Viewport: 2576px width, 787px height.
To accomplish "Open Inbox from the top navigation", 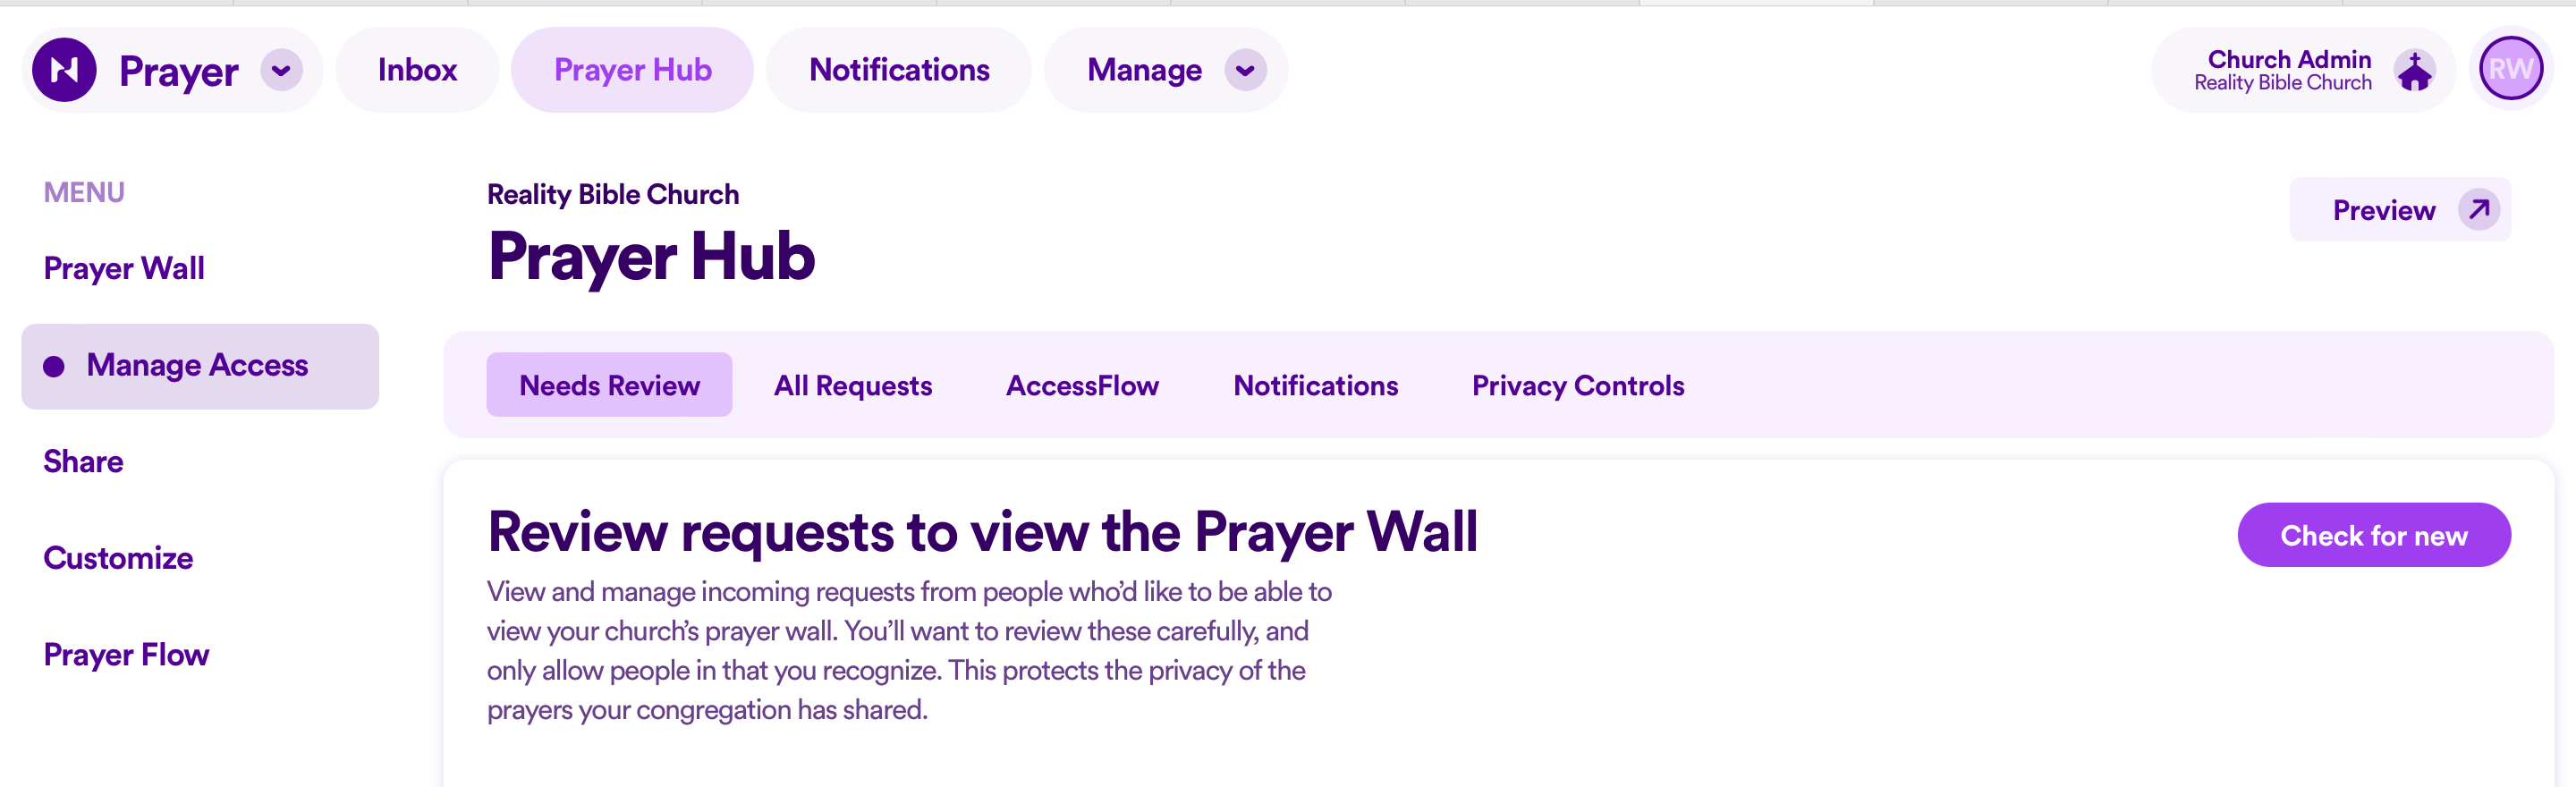I will 417,69.
